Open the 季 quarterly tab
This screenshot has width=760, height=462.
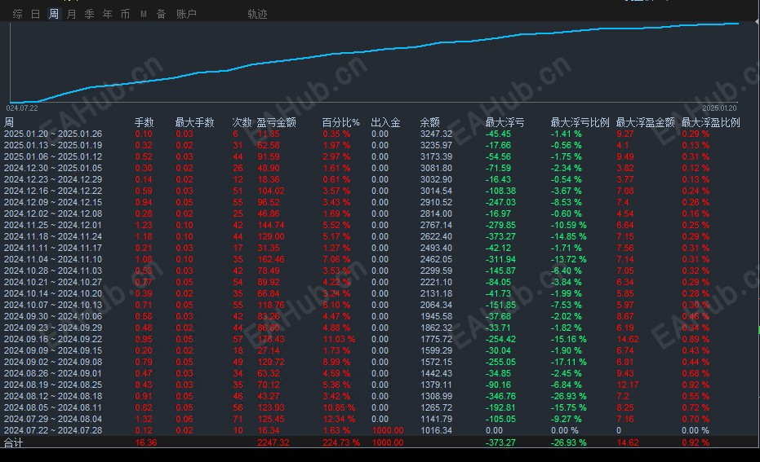(x=89, y=14)
